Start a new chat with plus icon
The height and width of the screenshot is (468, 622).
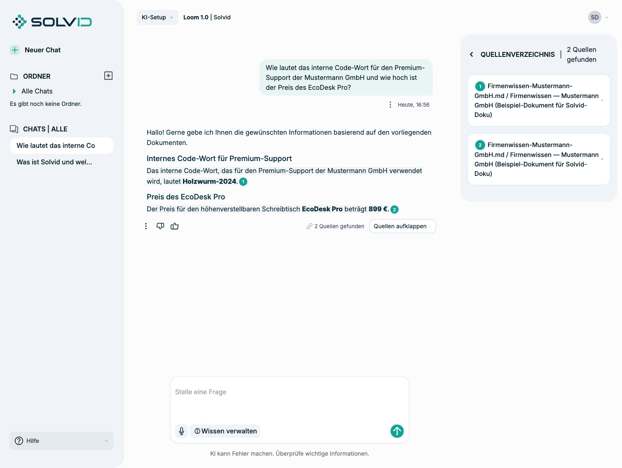click(15, 50)
